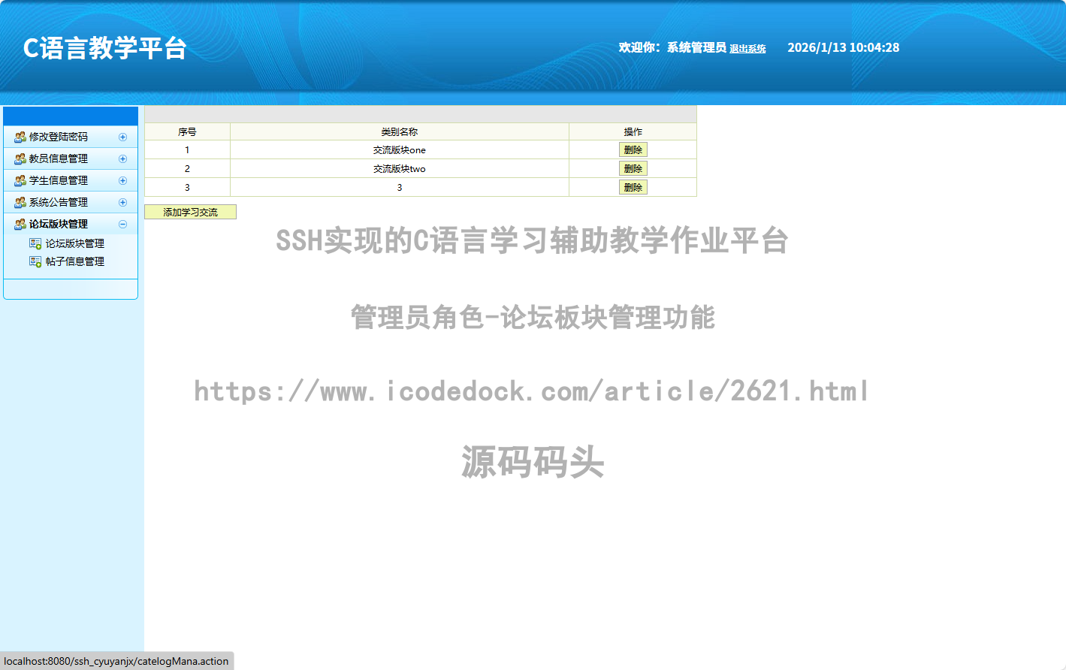Delete the 交流版块two row

tap(633, 169)
